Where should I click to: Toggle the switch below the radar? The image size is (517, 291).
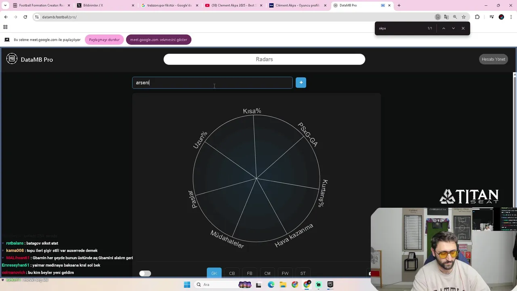[x=145, y=274]
